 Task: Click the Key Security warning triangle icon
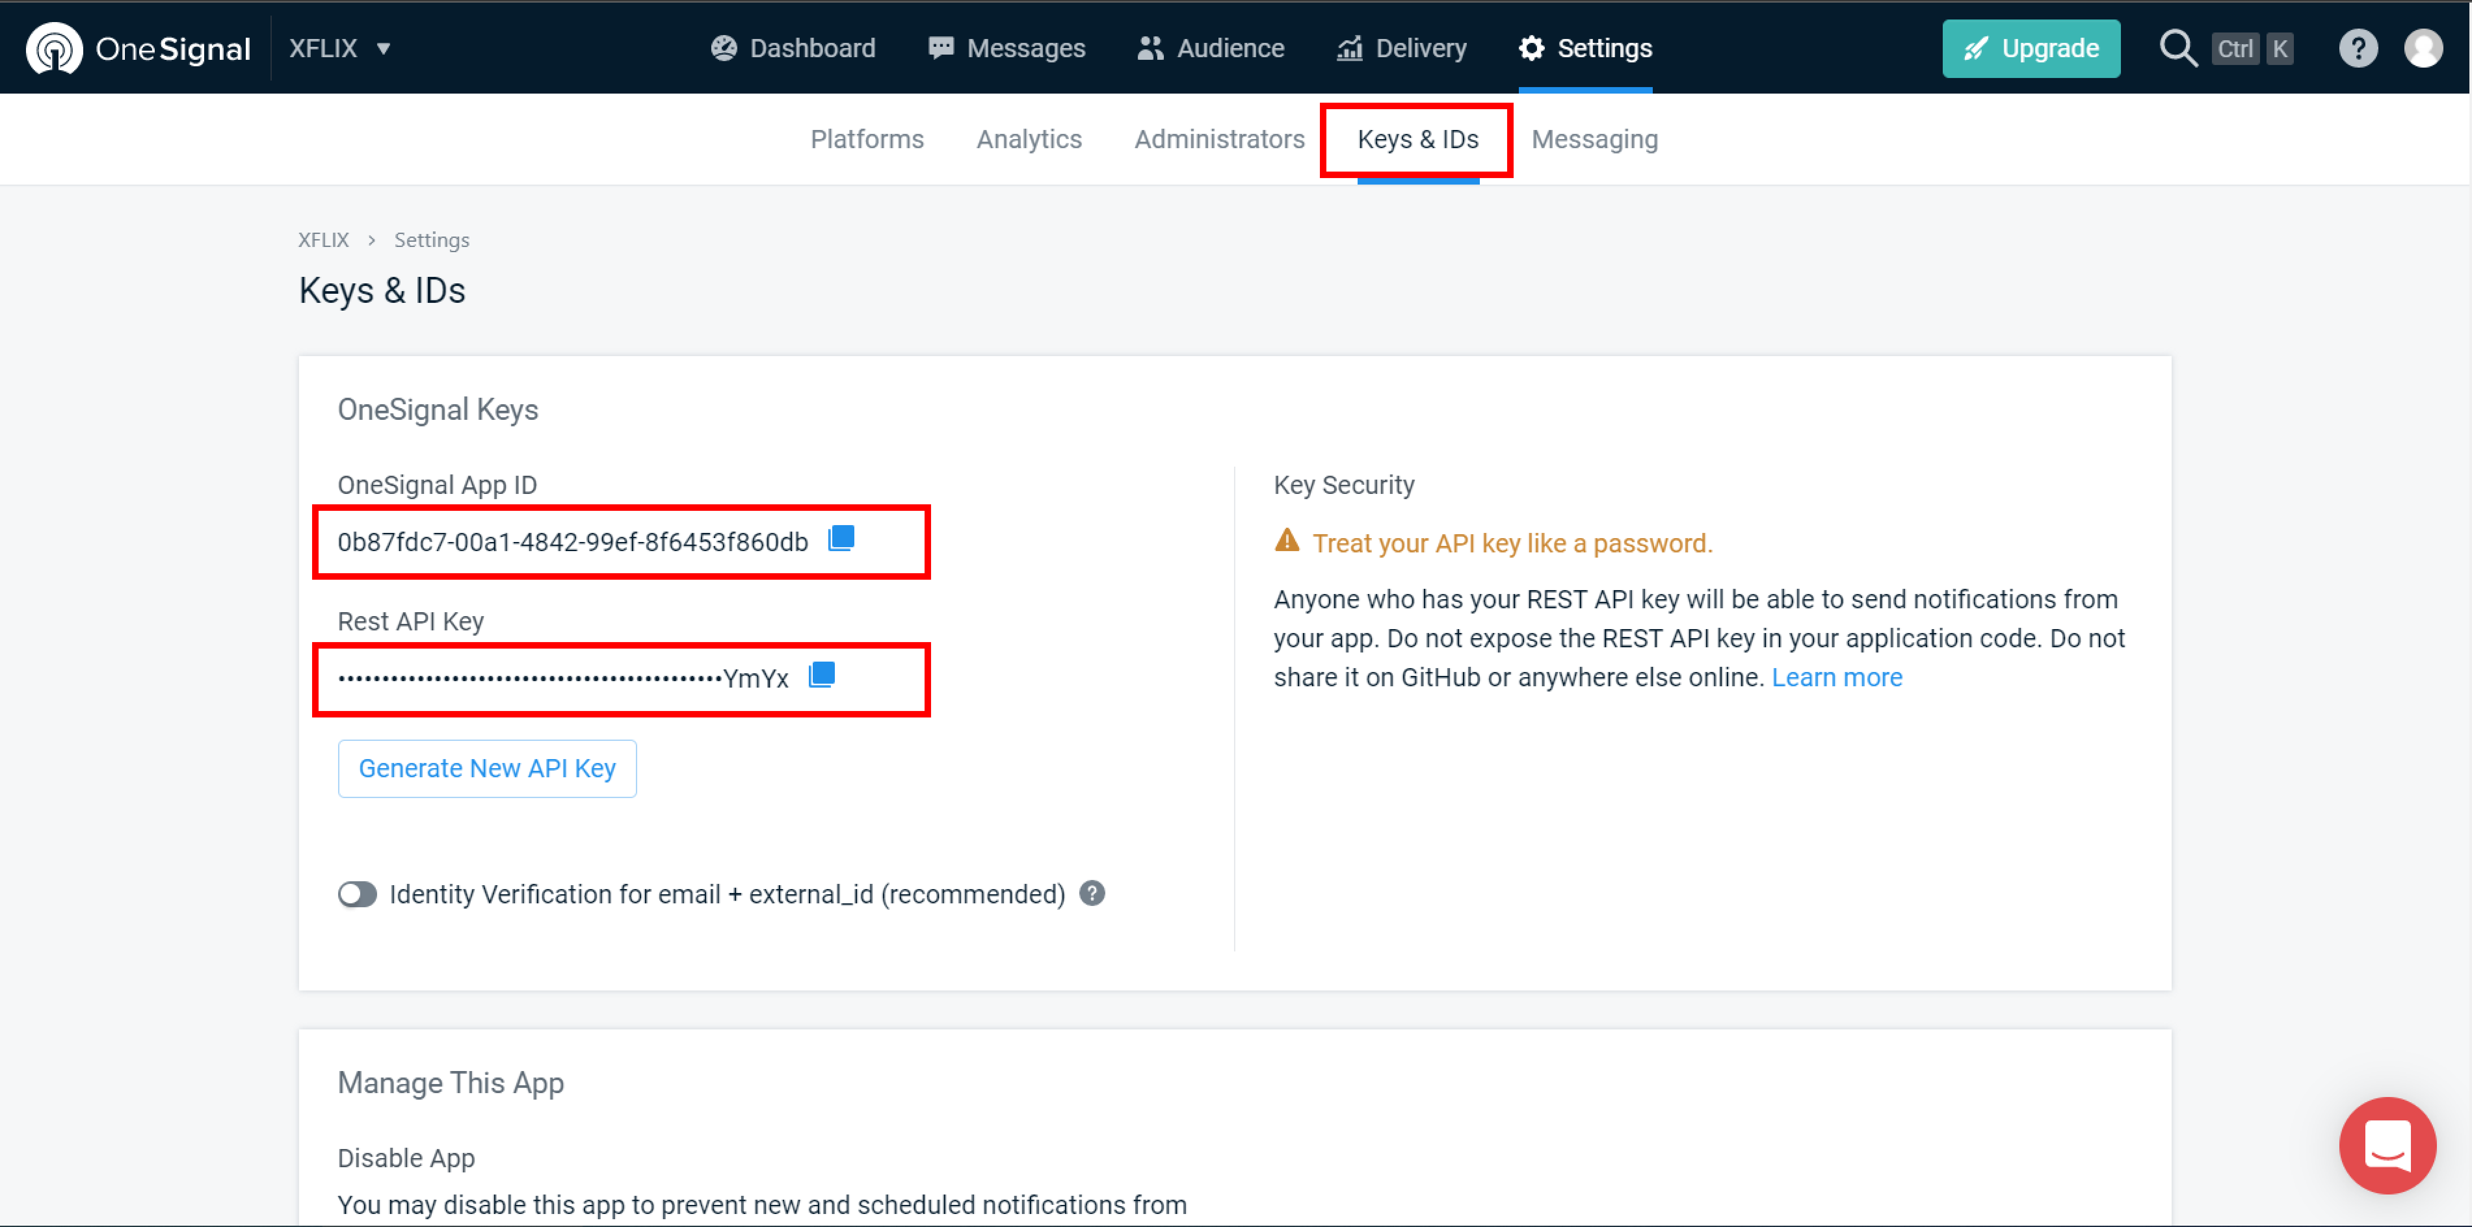[x=1287, y=540]
